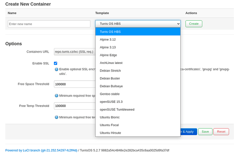Click the help icon below Free Space Threshold
Screen dimensions: 237x156
[56, 96]
